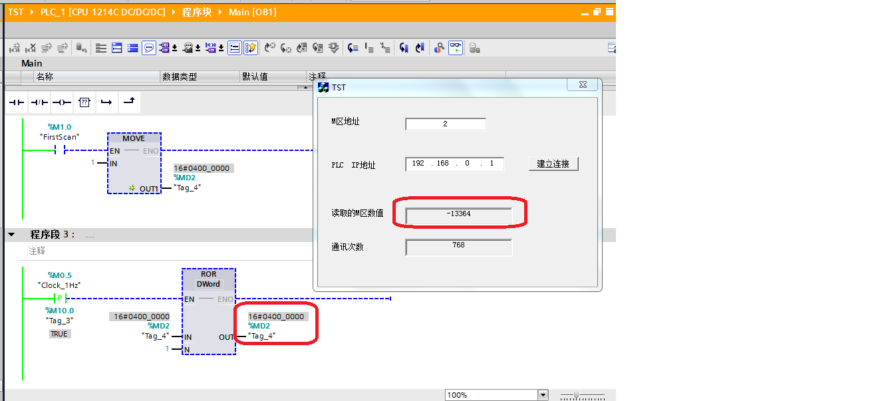Toggle network comments display speech-bubble icon
The height and width of the screenshot is (401, 894).
[149, 48]
